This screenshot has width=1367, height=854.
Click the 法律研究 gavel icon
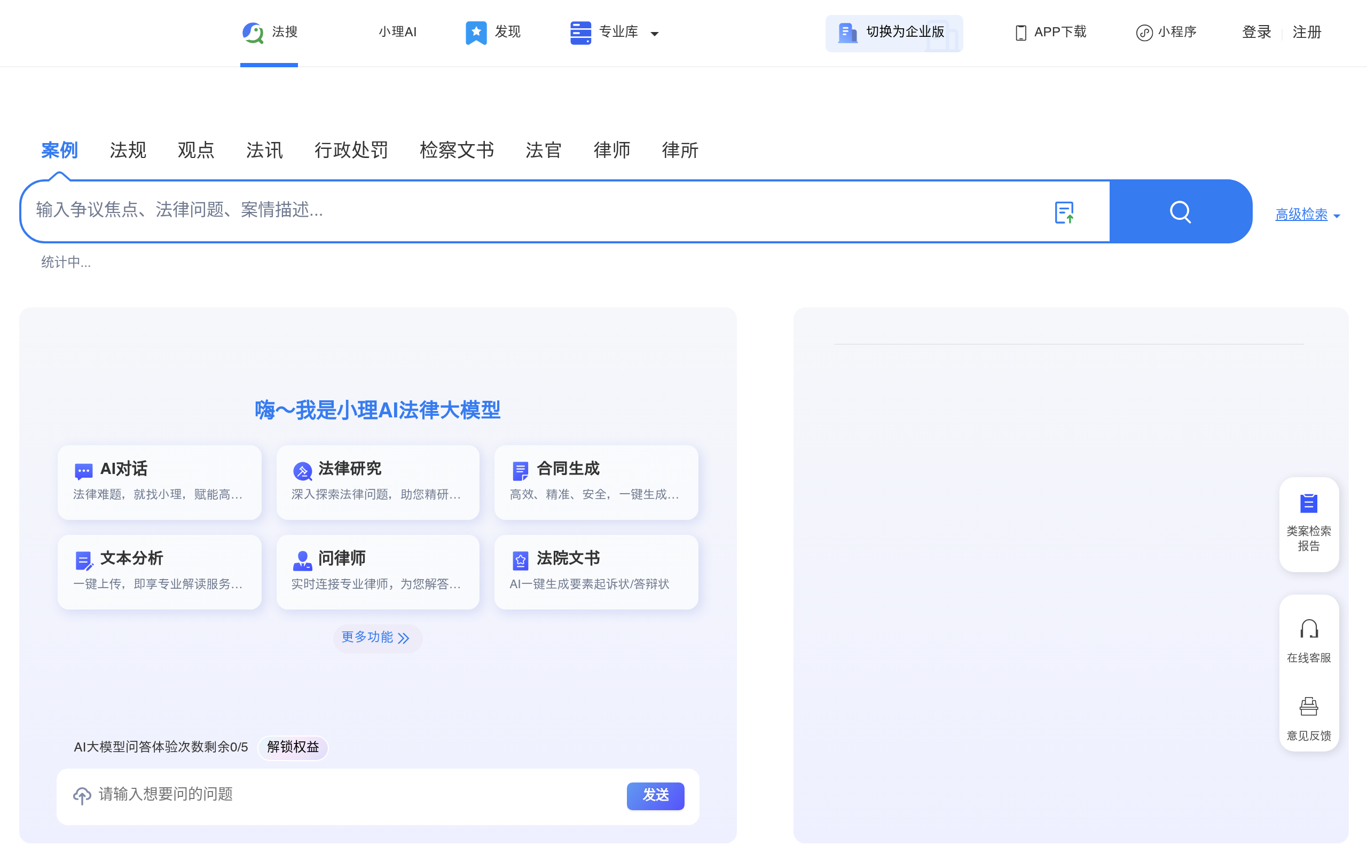[302, 470]
